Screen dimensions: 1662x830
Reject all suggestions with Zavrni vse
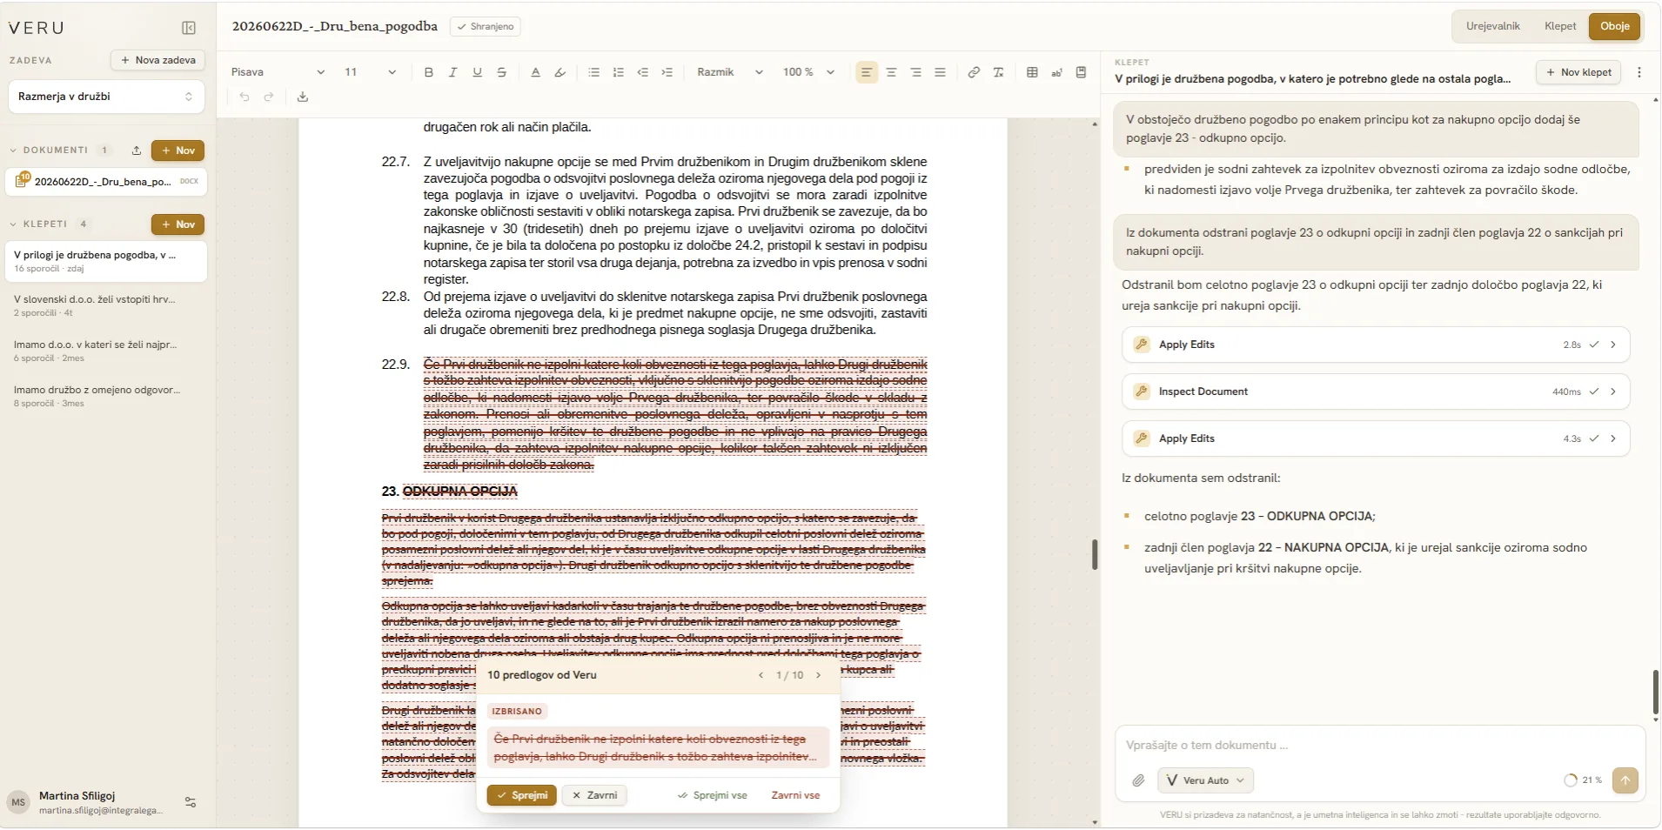(795, 795)
